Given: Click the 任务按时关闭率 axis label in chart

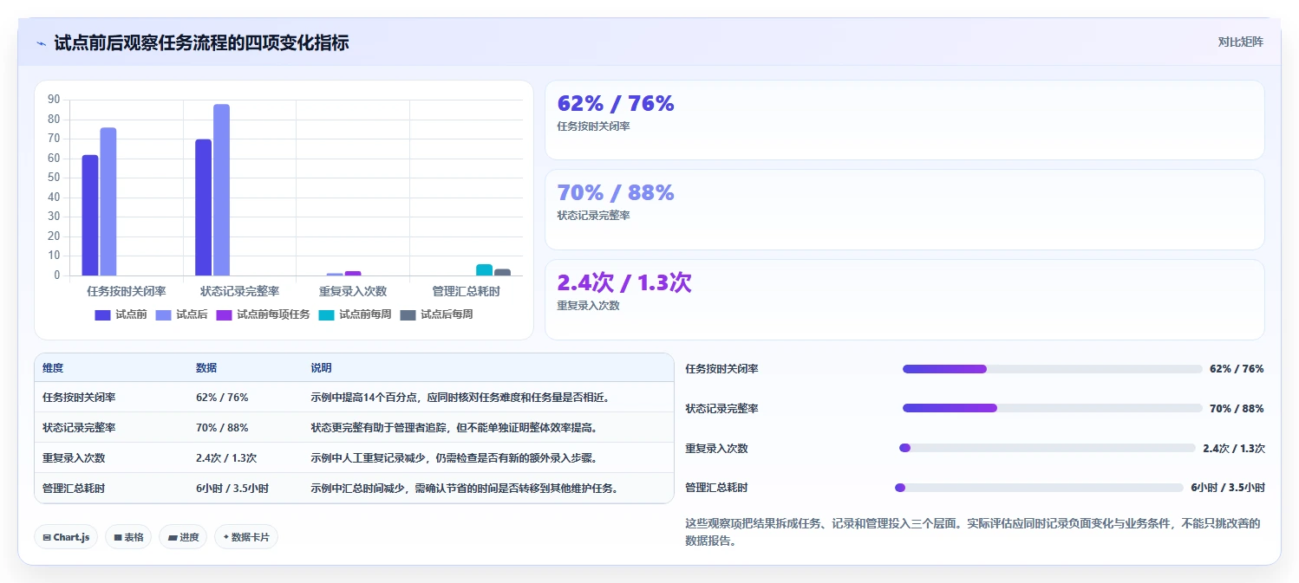Looking at the screenshot, I should pyautogui.click(x=127, y=291).
